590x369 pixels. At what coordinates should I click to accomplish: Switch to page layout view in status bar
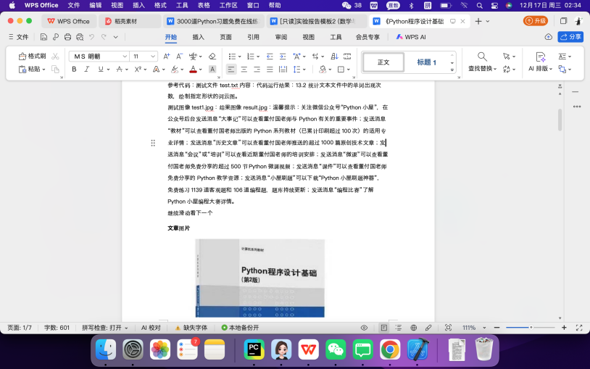[x=384, y=328]
